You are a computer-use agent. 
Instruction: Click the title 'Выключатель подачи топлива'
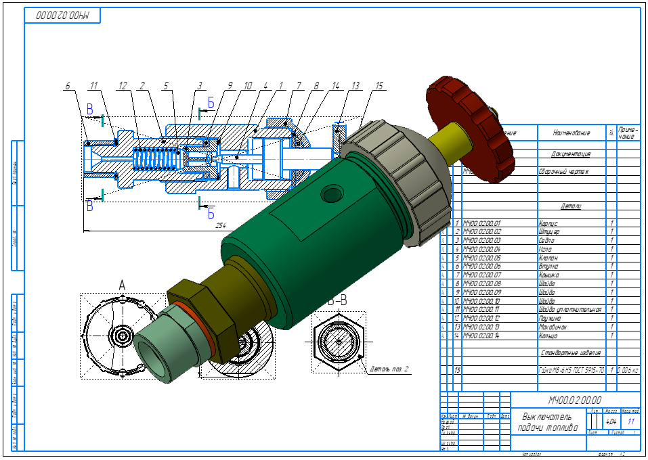548,422
